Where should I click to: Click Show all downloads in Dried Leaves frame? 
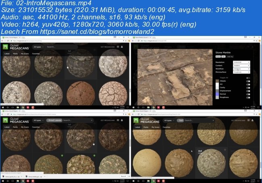pyautogui.click(x=123, y=176)
